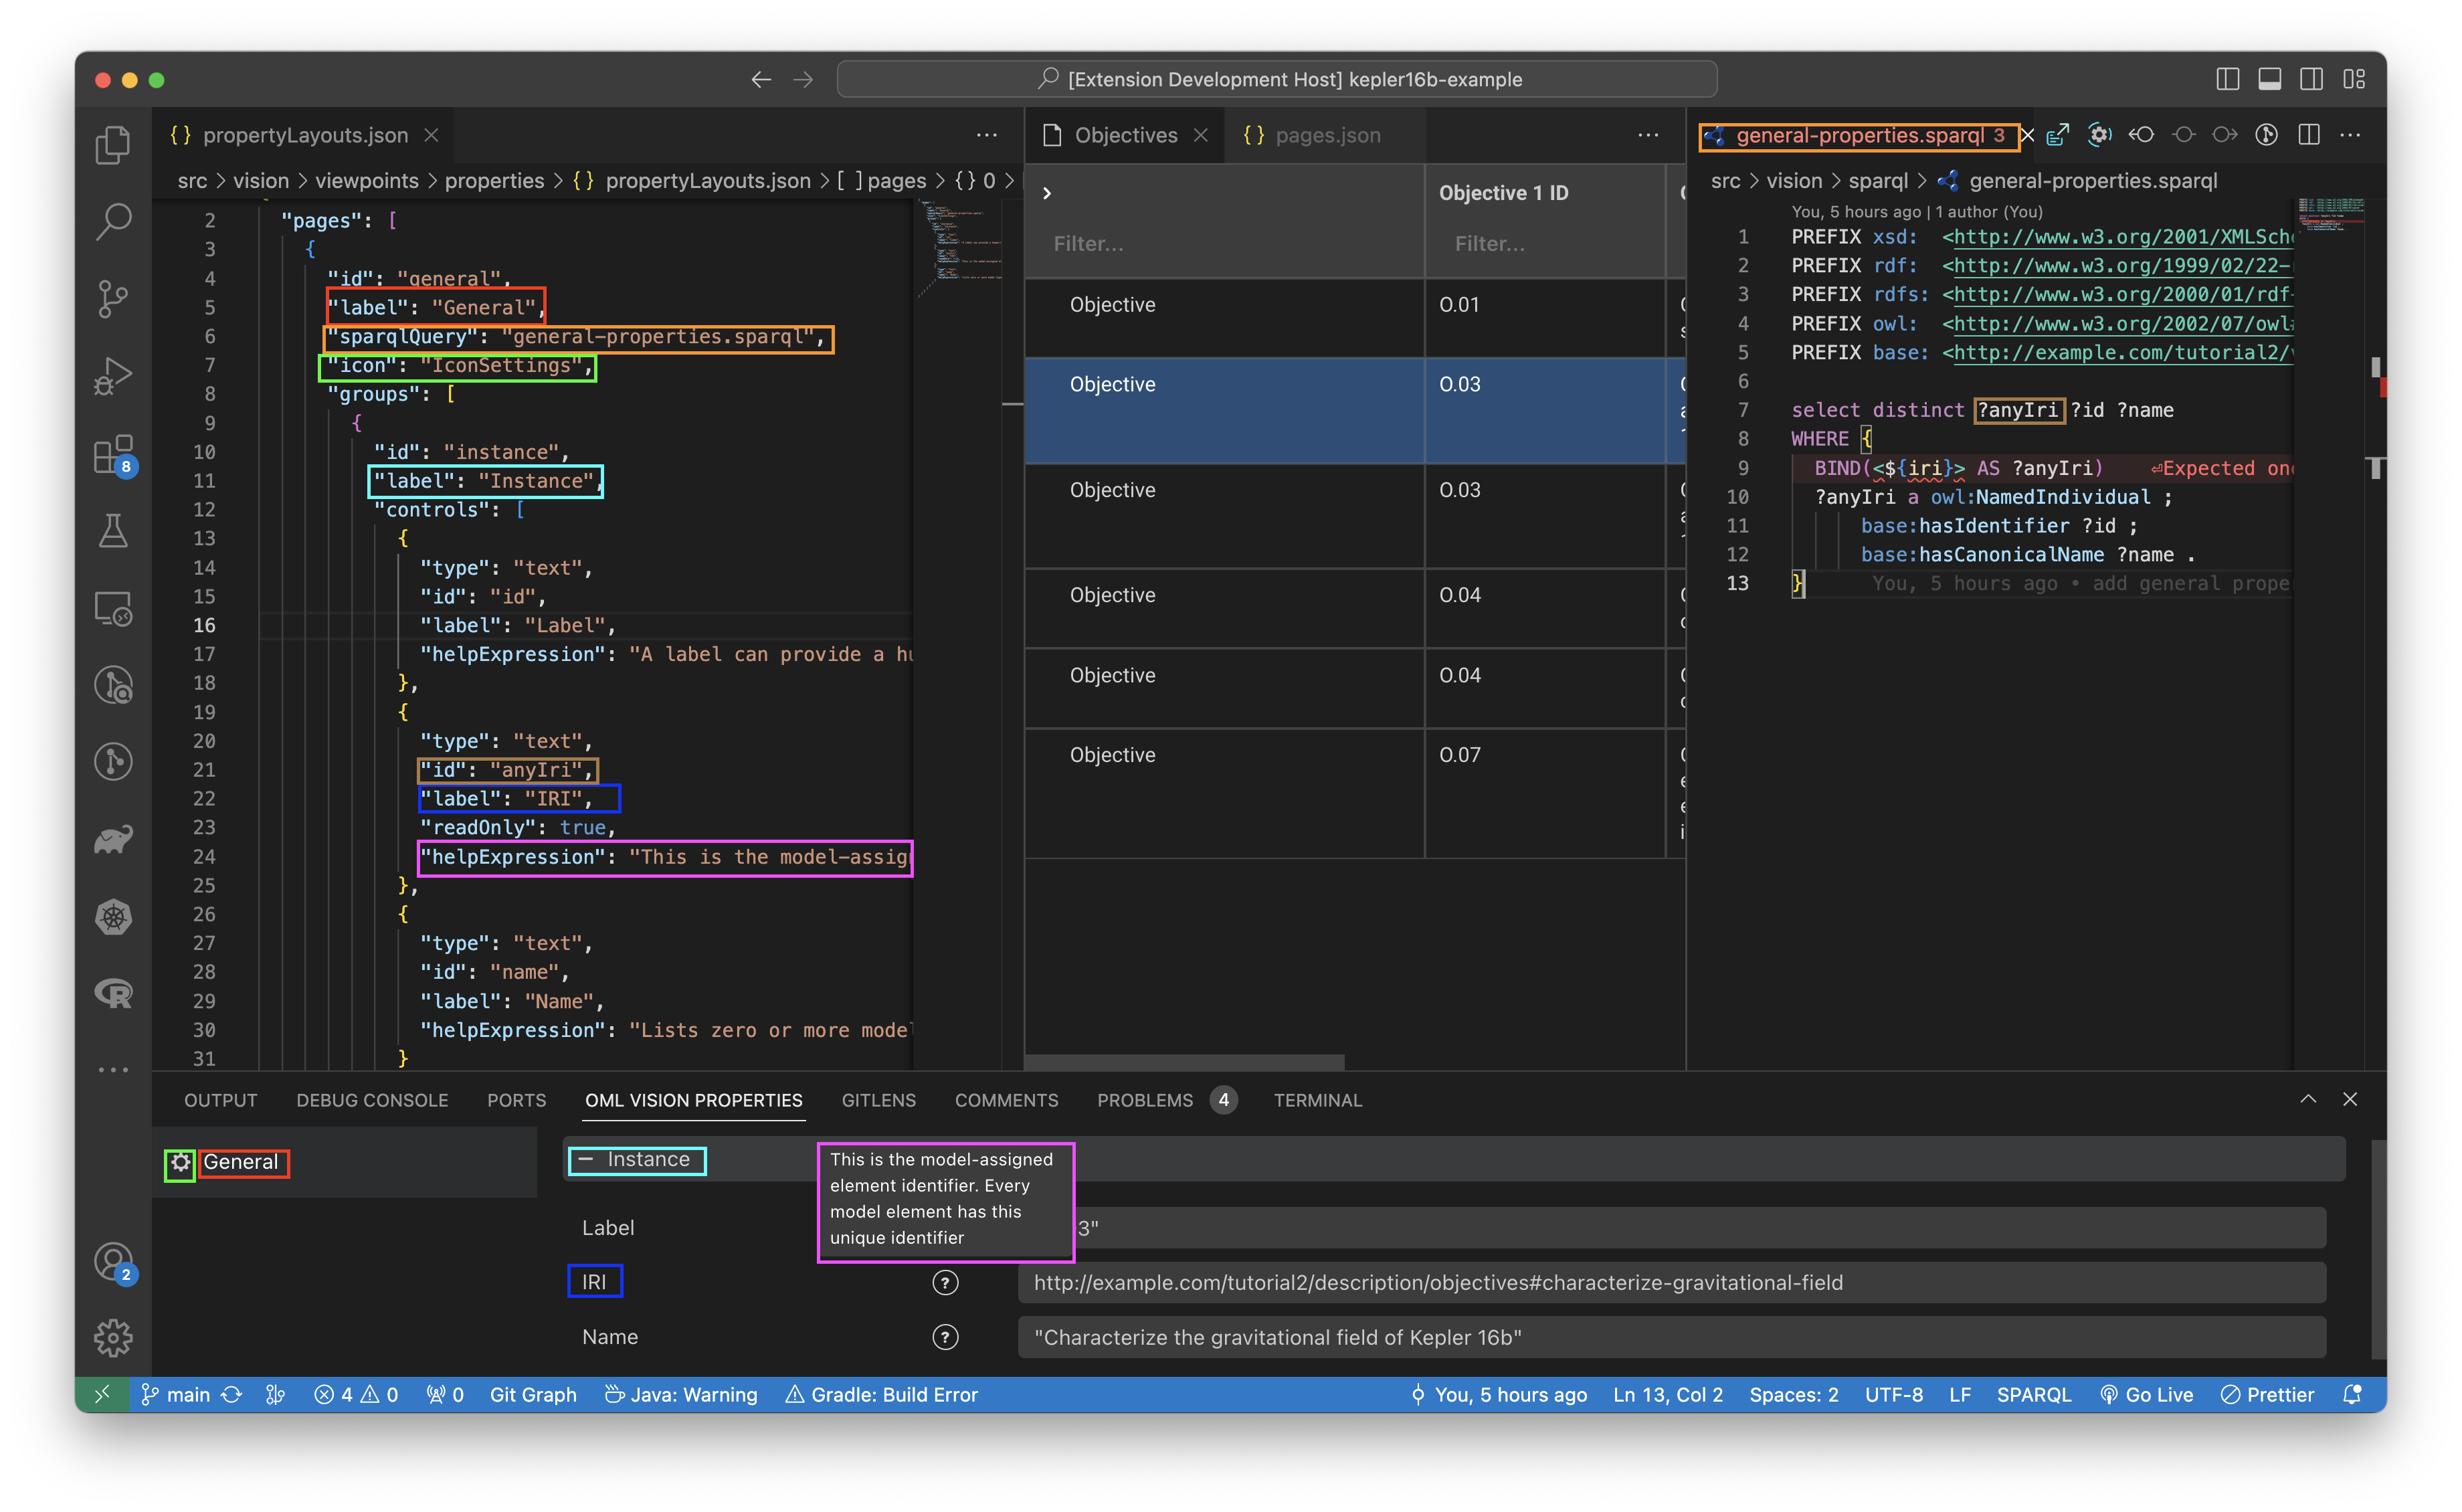The image size is (2462, 1512).
Task: Open the Accounts menu
Action: [113, 1262]
